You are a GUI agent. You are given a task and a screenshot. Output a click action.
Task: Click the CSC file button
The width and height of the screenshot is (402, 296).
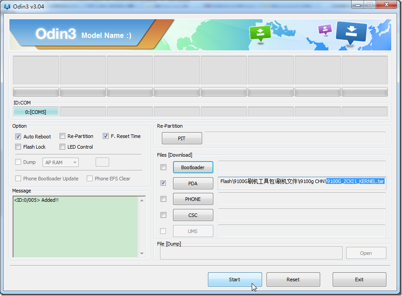[193, 215]
